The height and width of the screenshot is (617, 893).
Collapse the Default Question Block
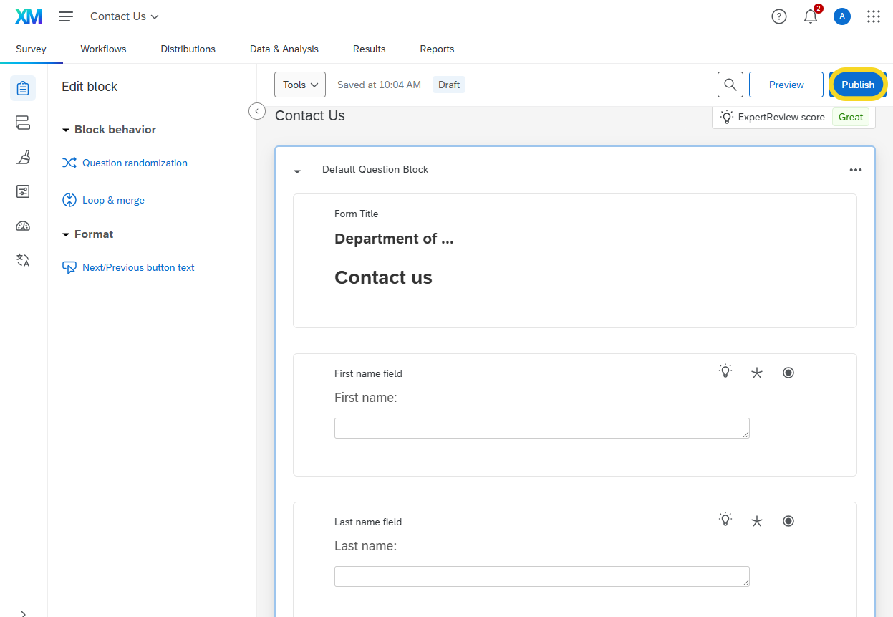[297, 171]
